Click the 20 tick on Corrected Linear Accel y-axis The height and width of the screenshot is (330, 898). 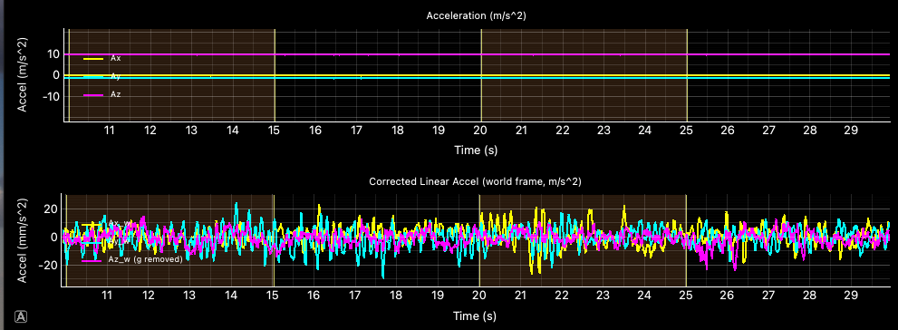pos(52,209)
